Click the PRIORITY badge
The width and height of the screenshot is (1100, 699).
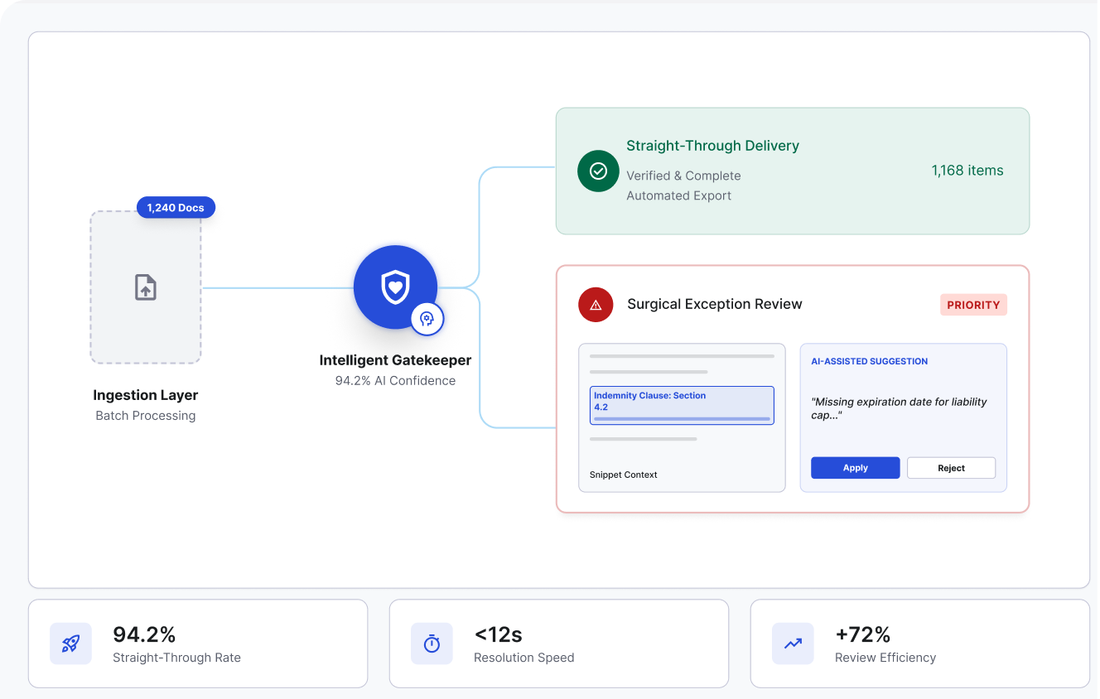point(973,305)
